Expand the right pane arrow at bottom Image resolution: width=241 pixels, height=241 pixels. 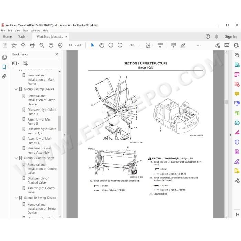point(238,214)
